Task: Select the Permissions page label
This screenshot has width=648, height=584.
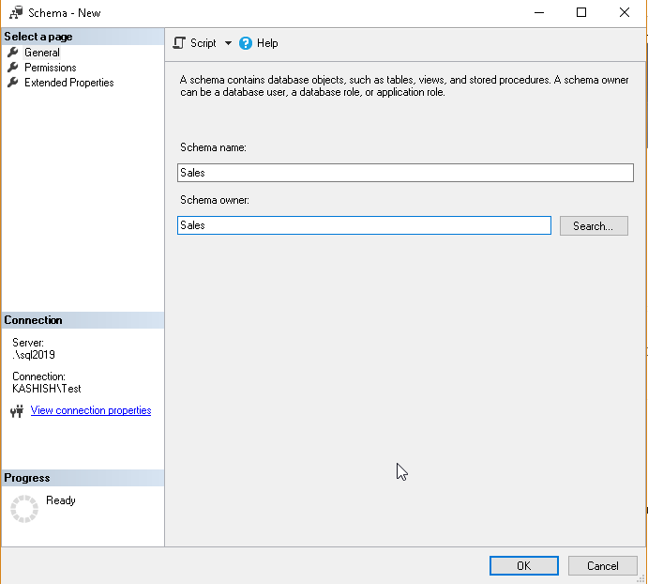Action: pyautogui.click(x=51, y=68)
